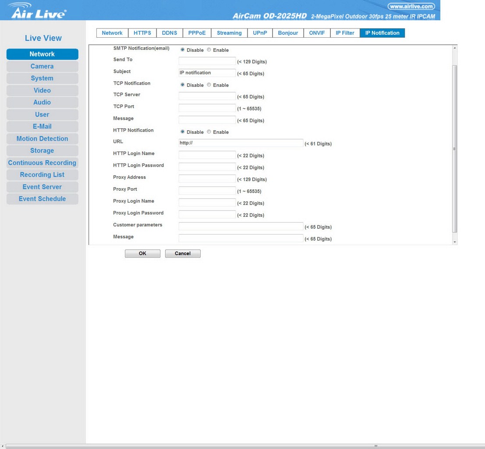
Task: Switch to the IP Filter tab
Action: pyautogui.click(x=345, y=33)
